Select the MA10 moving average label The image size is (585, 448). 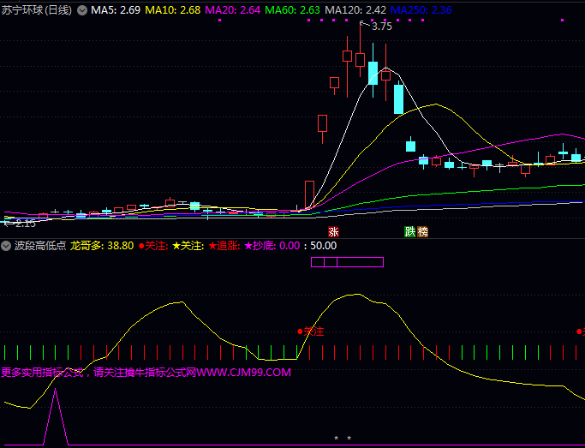tap(172, 10)
